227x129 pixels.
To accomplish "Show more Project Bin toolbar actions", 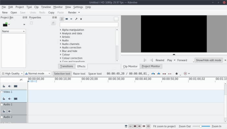I will pos(24,25).
